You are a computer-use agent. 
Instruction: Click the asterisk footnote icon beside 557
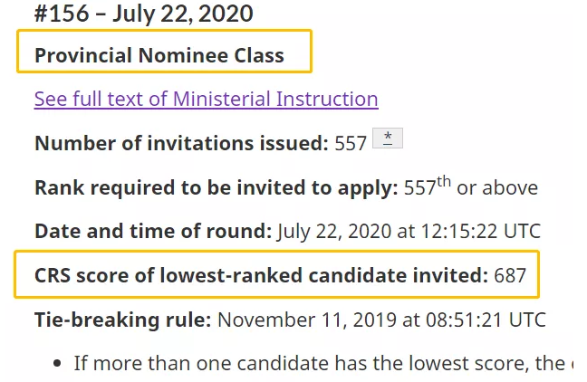click(x=387, y=138)
